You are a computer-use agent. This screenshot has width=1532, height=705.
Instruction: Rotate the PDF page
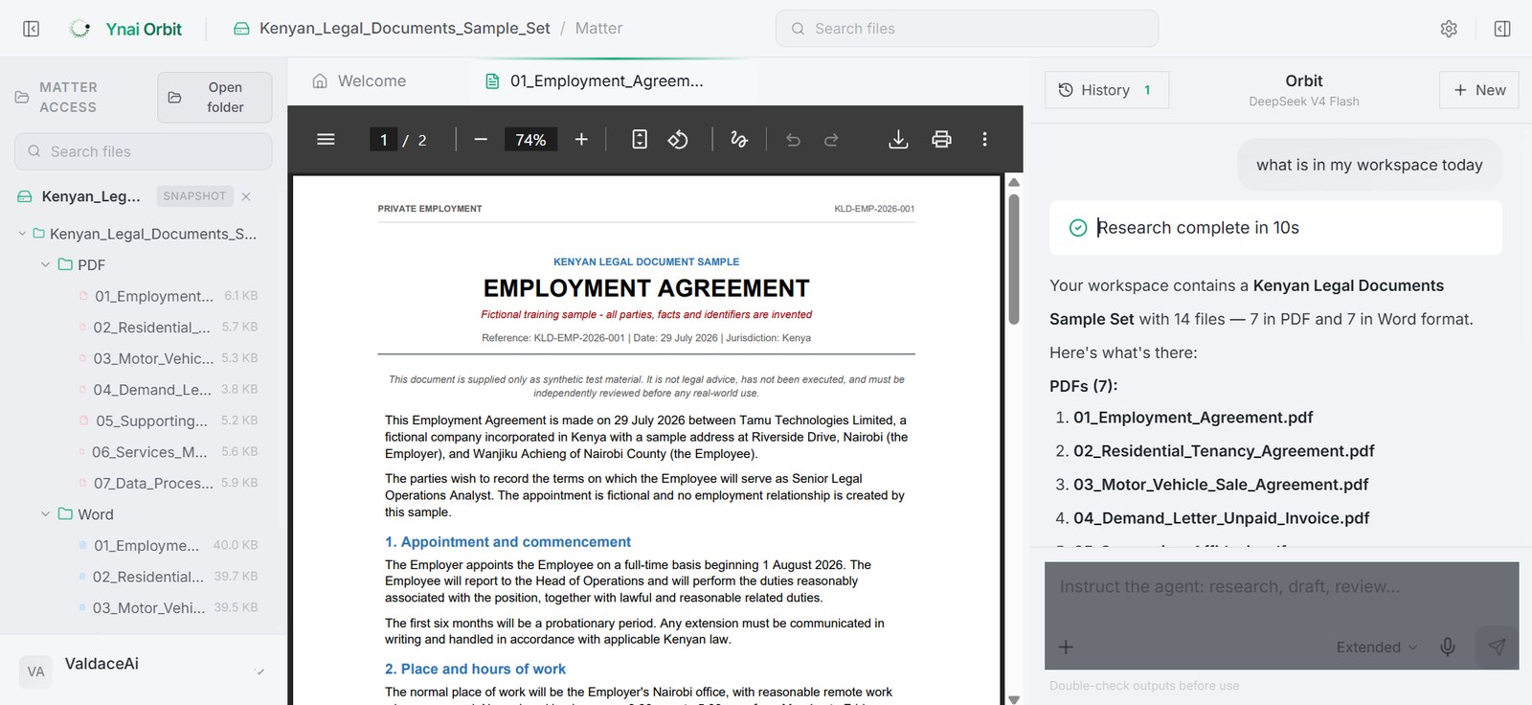pos(678,140)
